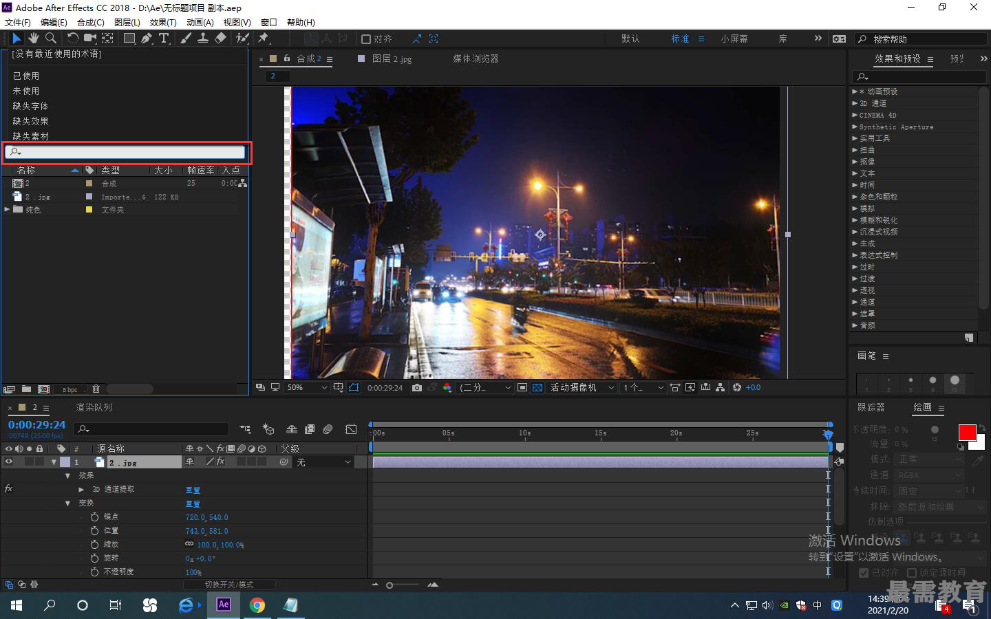Open the 50% magnification dropdown
Viewport: 991px width, 619px height.
(x=307, y=388)
